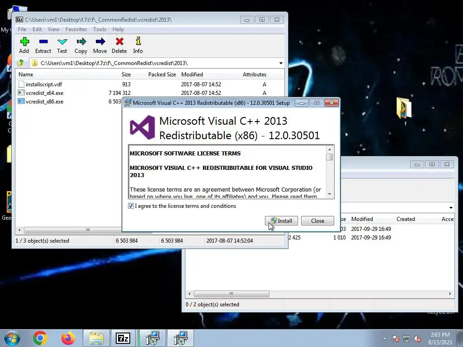Click the Close button in setup dialog
This screenshot has height=347, width=463.
317,220
